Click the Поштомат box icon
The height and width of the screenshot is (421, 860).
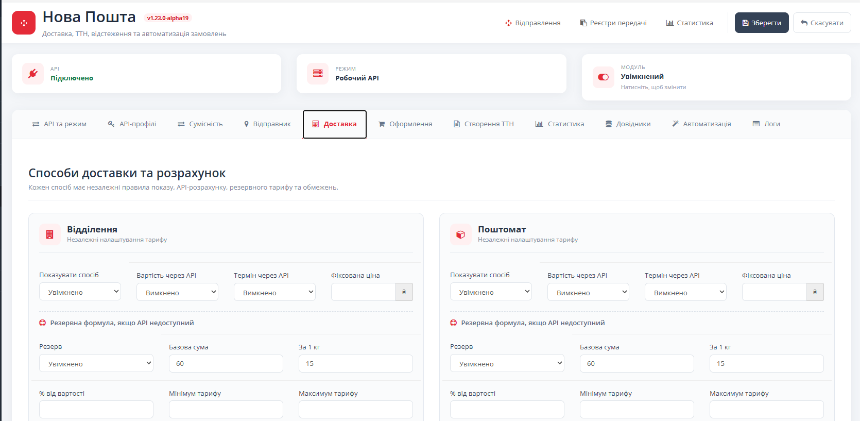(x=461, y=234)
